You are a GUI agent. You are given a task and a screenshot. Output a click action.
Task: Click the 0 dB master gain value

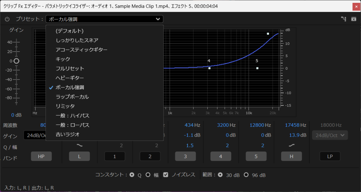[x=16, y=115]
